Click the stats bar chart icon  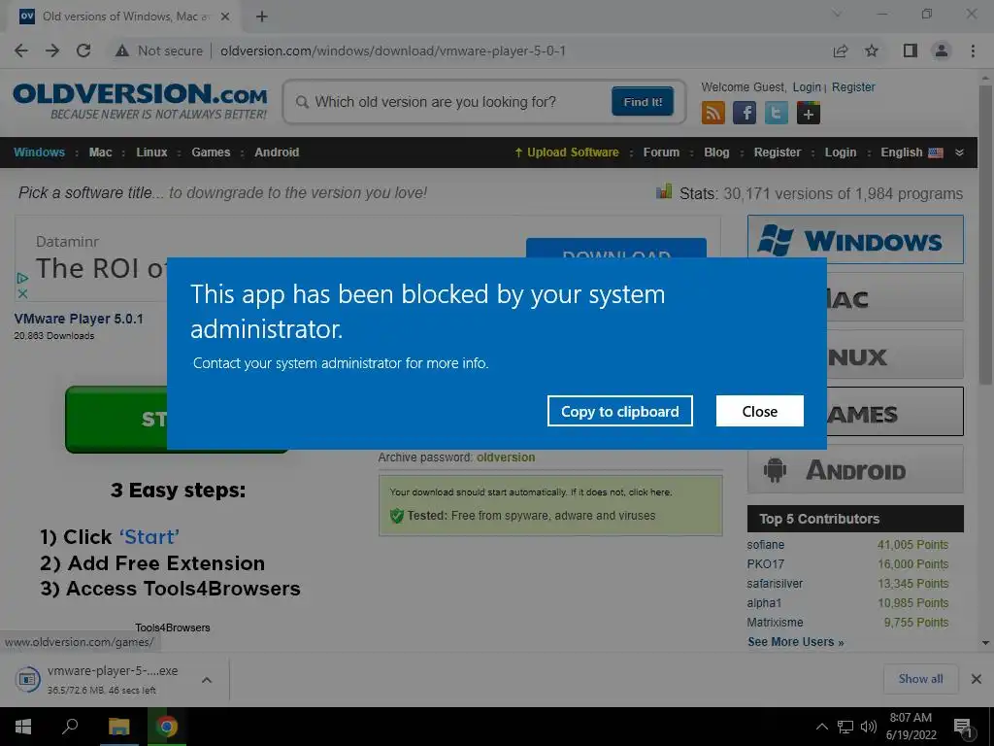(x=664, y=191)
